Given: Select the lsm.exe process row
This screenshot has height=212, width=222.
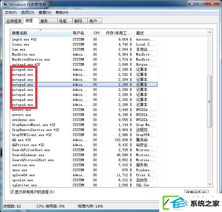Looking at the screenshot, I should tap(84, 49).
